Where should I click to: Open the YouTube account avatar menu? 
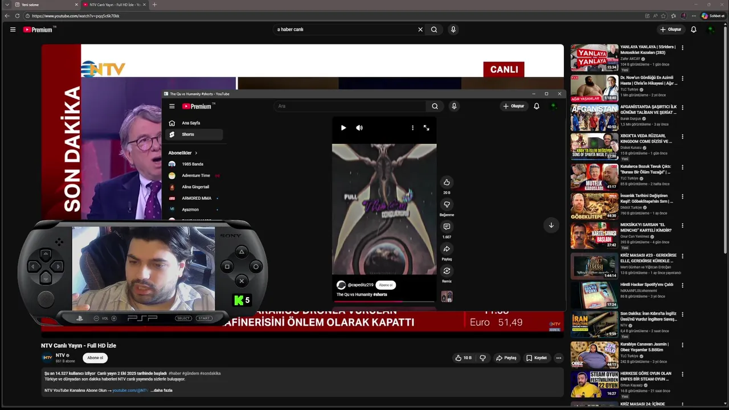711,30
